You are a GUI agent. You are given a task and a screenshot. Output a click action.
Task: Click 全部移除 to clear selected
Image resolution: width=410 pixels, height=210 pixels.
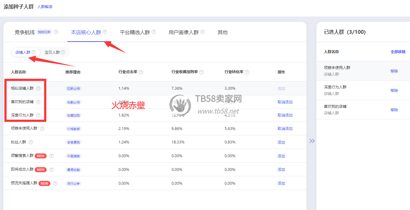click(398, 52)
